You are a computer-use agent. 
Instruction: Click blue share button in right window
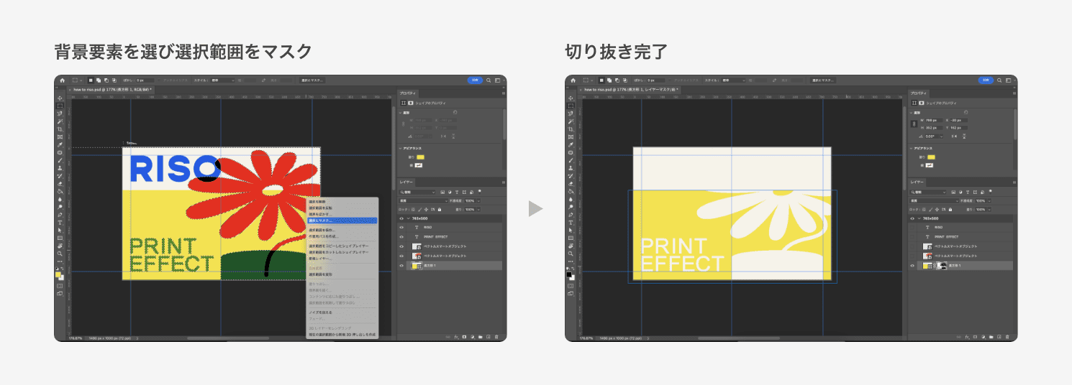986,80
